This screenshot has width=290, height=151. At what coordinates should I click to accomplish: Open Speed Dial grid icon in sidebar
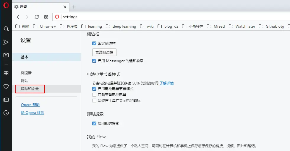(x=6, y=73)
